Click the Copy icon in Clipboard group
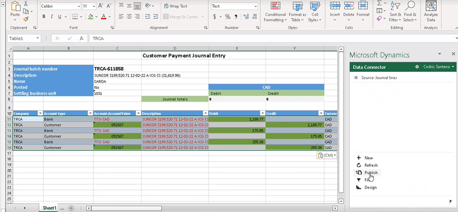Screen dimensions: 458x212 26,11
